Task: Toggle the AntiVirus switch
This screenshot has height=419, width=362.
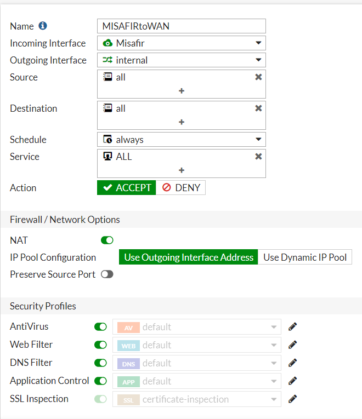Action: point(100,326)
